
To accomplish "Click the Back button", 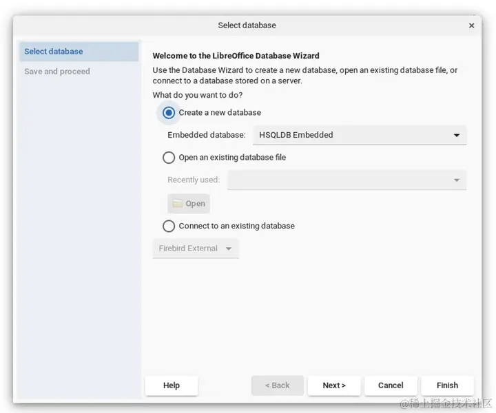I will 278,385.
